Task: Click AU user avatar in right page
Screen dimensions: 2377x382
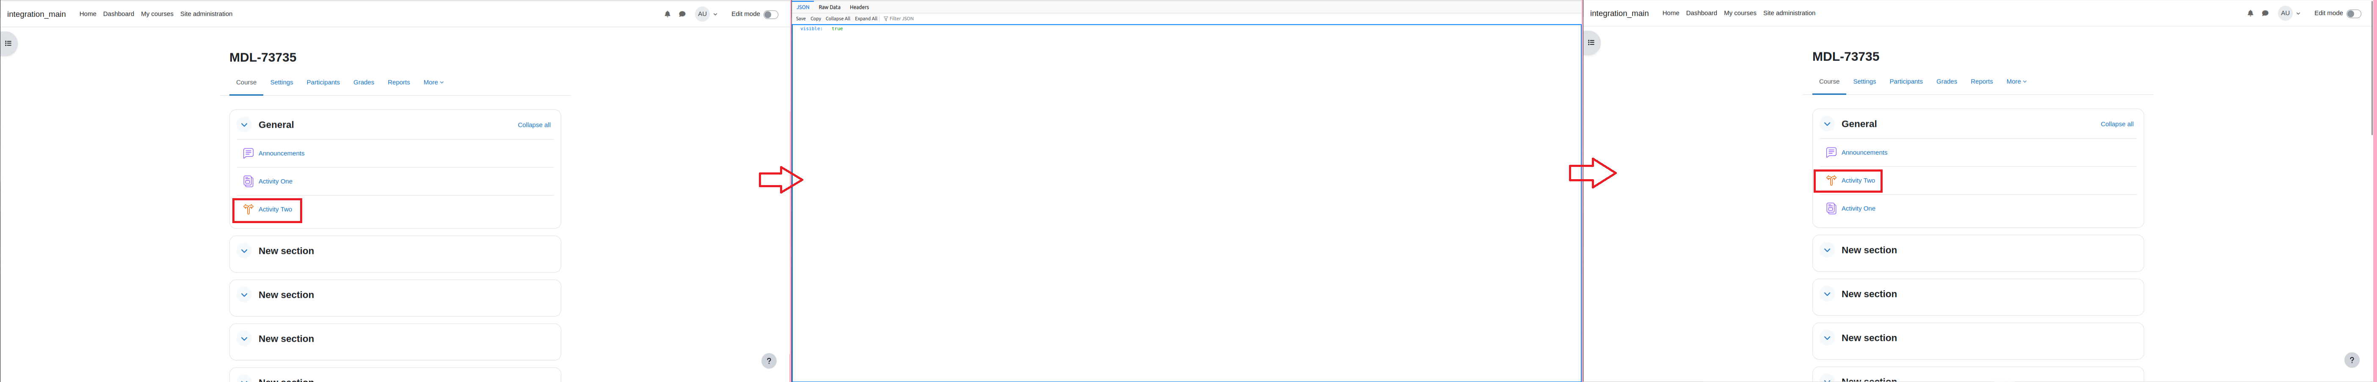Action: (x=2285, y=13)
